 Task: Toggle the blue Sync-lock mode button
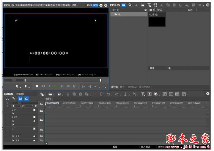(27, 98)
